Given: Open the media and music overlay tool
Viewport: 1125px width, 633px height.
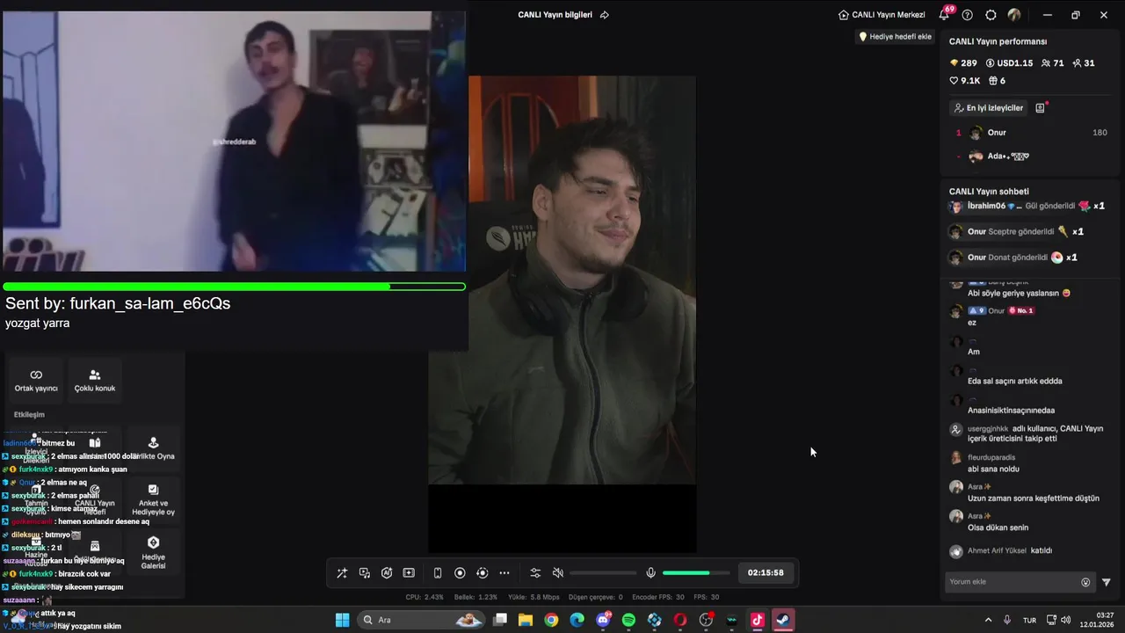Looking at the screenshot, I should pyautogui.click(x=365, y=573).
